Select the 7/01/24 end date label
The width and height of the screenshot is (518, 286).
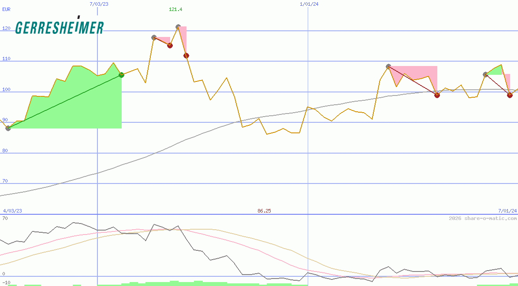pyautogui.click(x=507, y=211)
